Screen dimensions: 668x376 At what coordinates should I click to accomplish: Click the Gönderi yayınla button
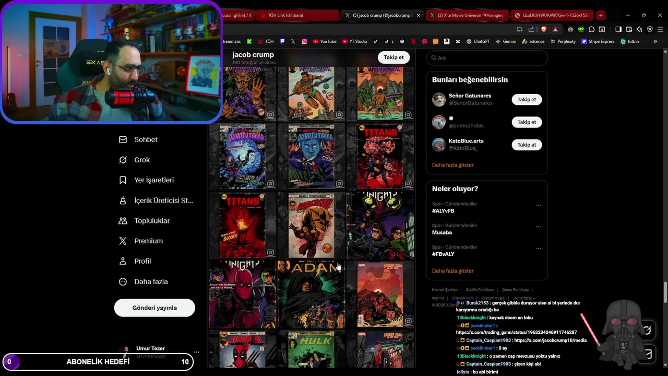coord(154,308)
